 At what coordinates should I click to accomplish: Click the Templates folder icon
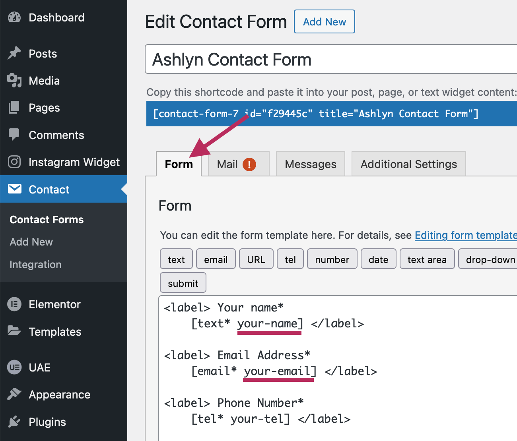point(14,331)
